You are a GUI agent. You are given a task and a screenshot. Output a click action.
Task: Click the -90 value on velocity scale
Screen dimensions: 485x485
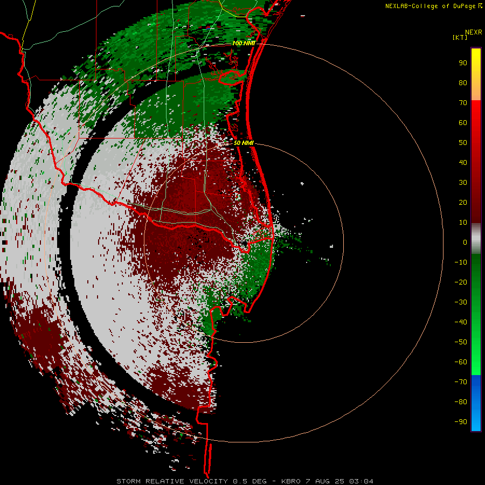461,422
